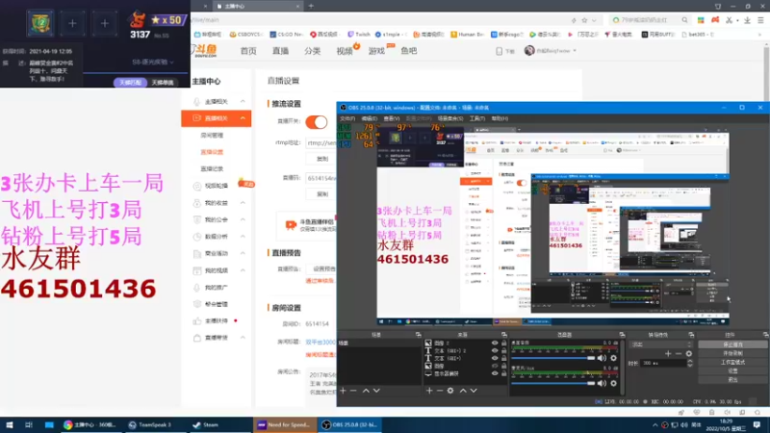
Task: Adjust the 桌面音频 desktop audio volume slider
Action: (553, 358)
